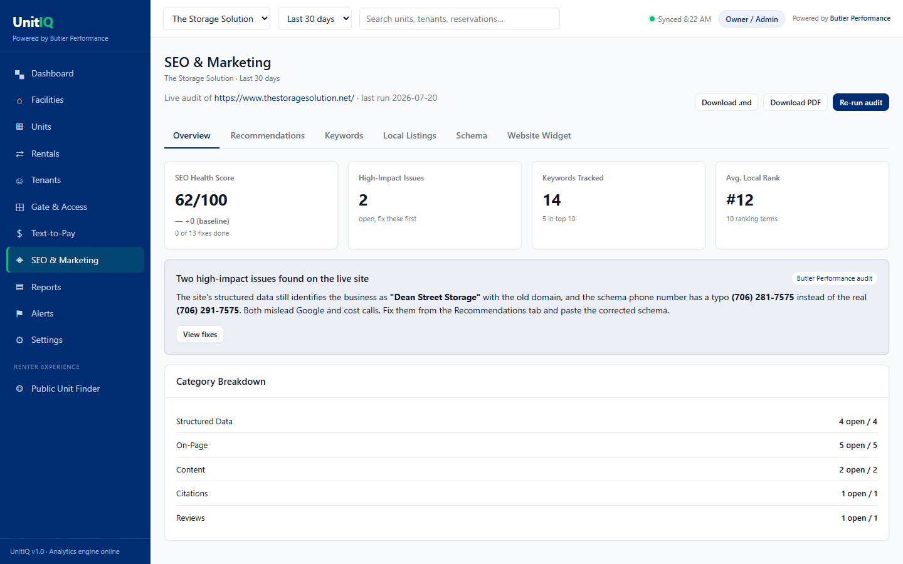The image size is (903, 564).
Task: Open Public Unit Finder in sidebar
Action: (x=75, y=389)
